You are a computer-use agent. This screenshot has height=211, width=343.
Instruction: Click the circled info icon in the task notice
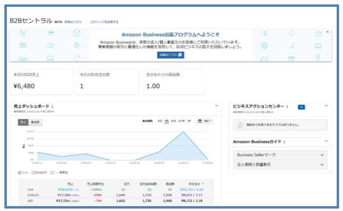point(240,125)
